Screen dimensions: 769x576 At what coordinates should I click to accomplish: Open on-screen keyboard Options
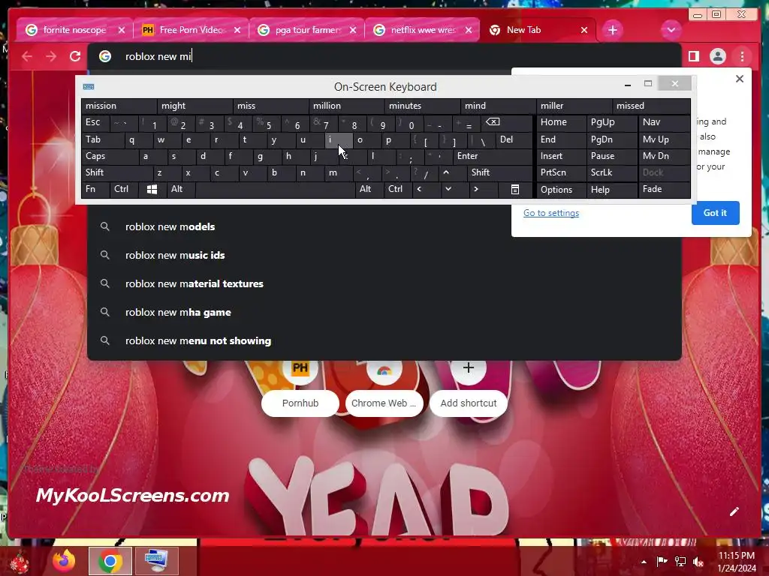(562, 189)
